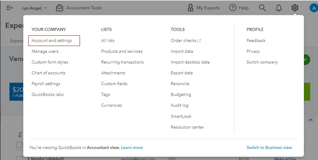Select Chart of accounts
This screenshot has height=160, width=318.
[48, 73]
